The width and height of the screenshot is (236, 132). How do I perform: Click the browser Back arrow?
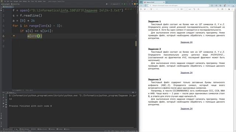click(142, 5)
